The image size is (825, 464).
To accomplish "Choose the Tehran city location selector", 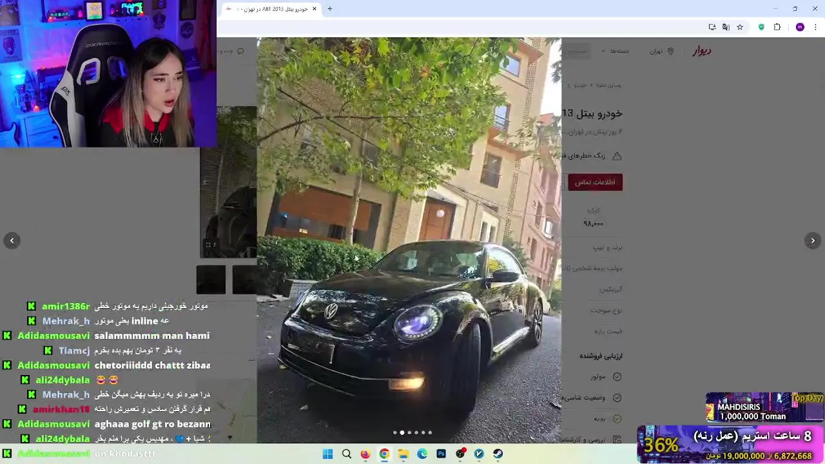I will pos(661,51).
